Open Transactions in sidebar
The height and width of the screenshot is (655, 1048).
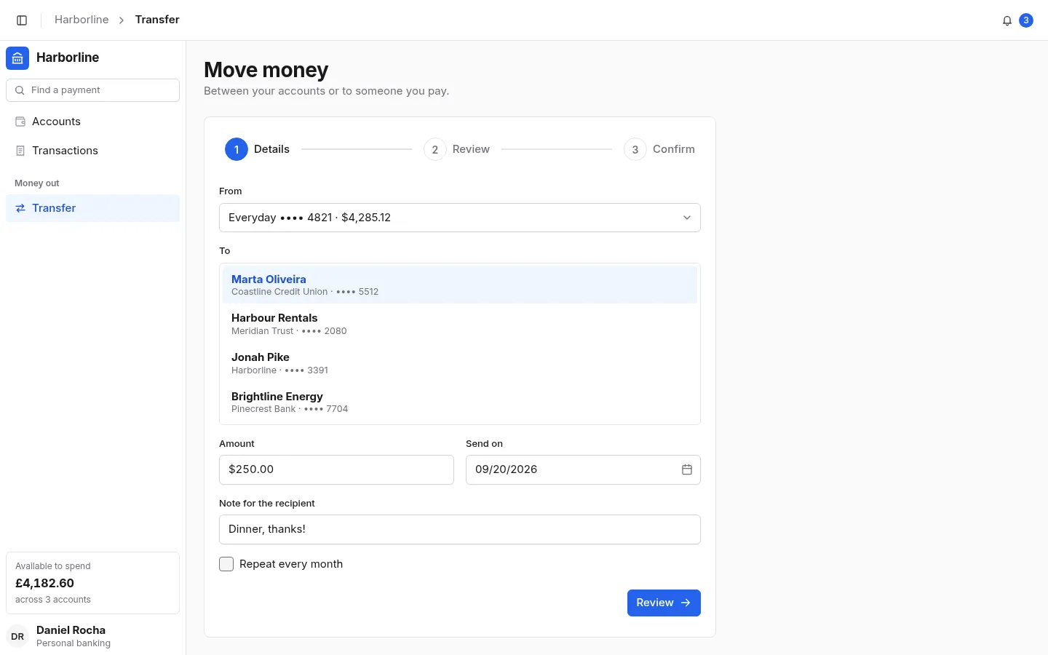pos(93,151)
